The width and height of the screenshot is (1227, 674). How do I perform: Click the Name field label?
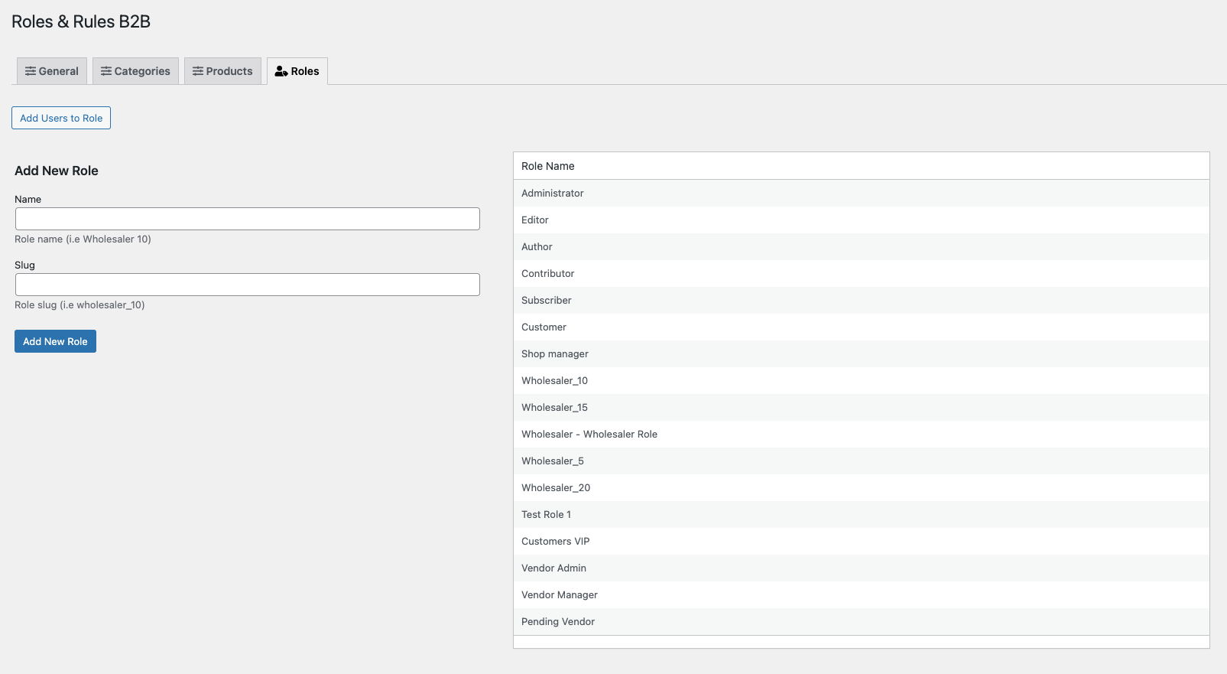28,199
